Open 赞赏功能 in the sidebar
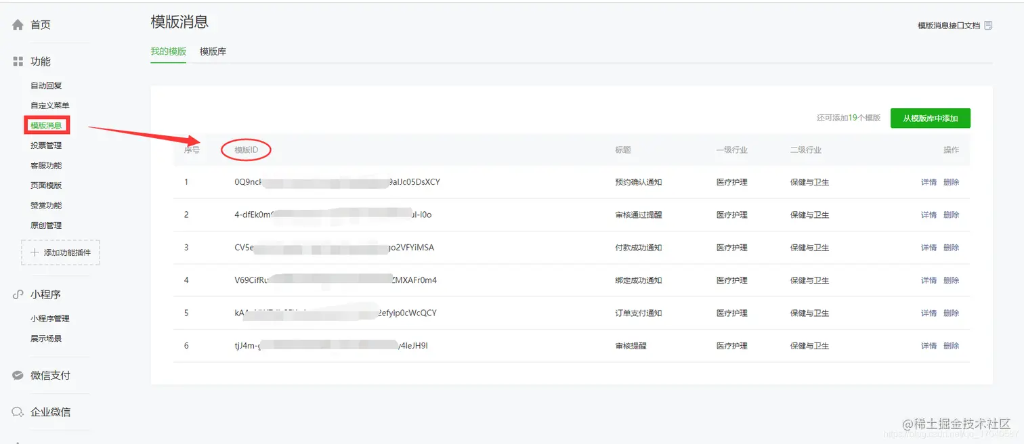This screenshot has width=1024, height=444. [x=46, y=206]
